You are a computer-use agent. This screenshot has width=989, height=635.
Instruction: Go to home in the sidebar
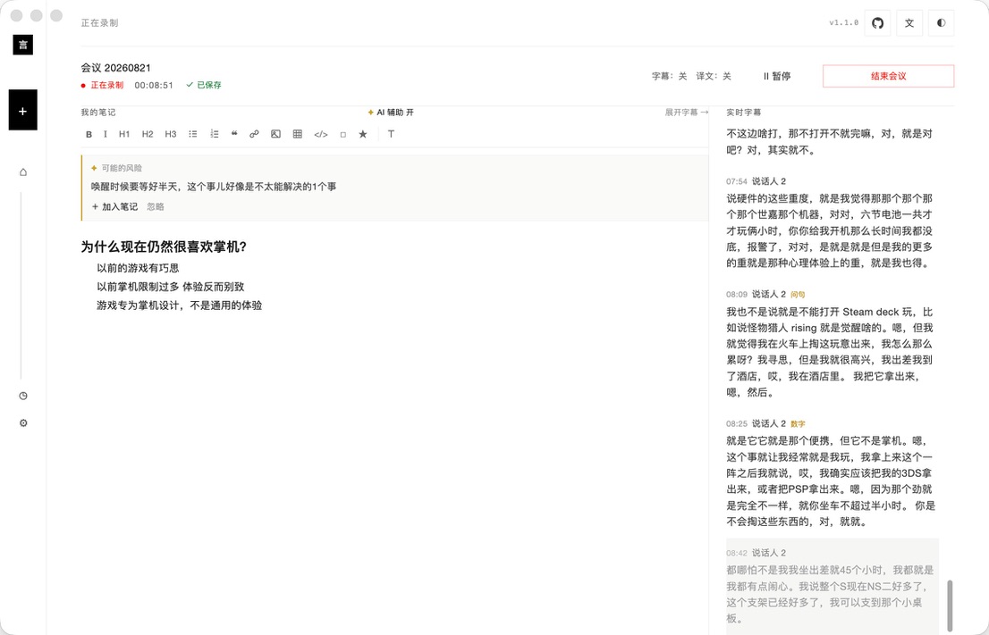[23, 172]
